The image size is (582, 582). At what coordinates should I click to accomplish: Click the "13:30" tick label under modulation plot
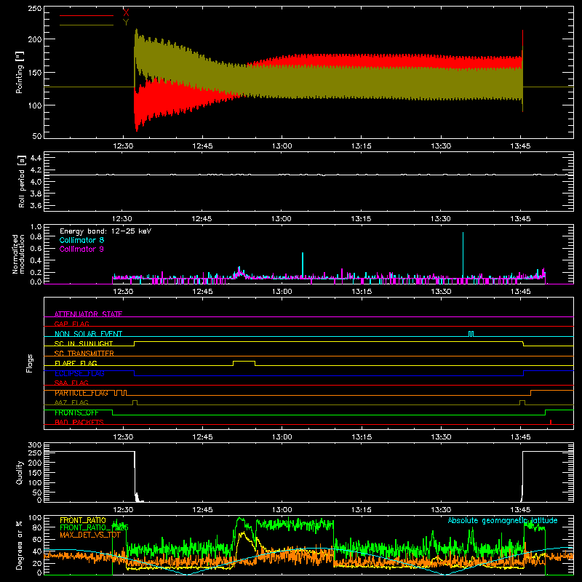tap(441, 292)
